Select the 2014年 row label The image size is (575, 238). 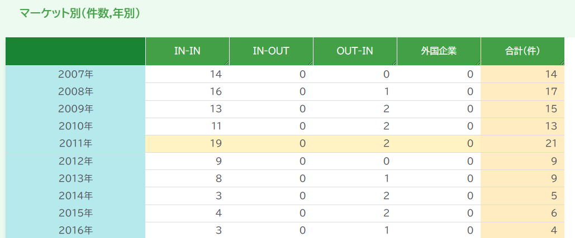75,196
